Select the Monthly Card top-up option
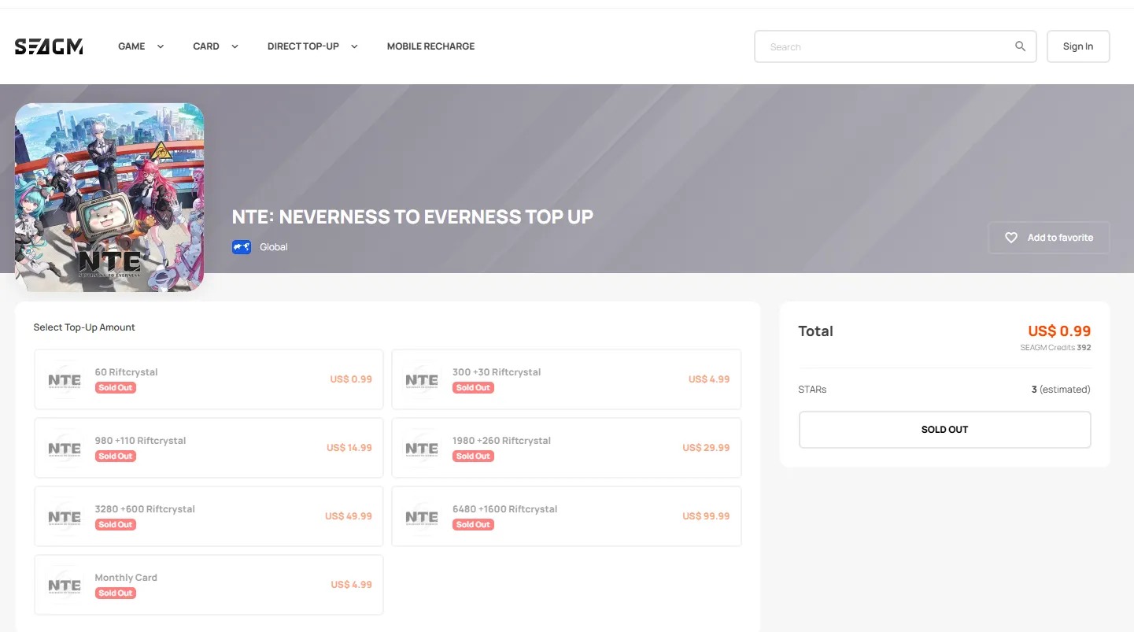 [x=209, y=585]
